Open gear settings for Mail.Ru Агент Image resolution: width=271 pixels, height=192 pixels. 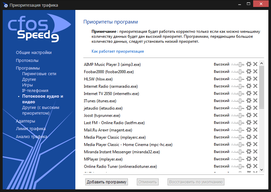coord(249,130)
